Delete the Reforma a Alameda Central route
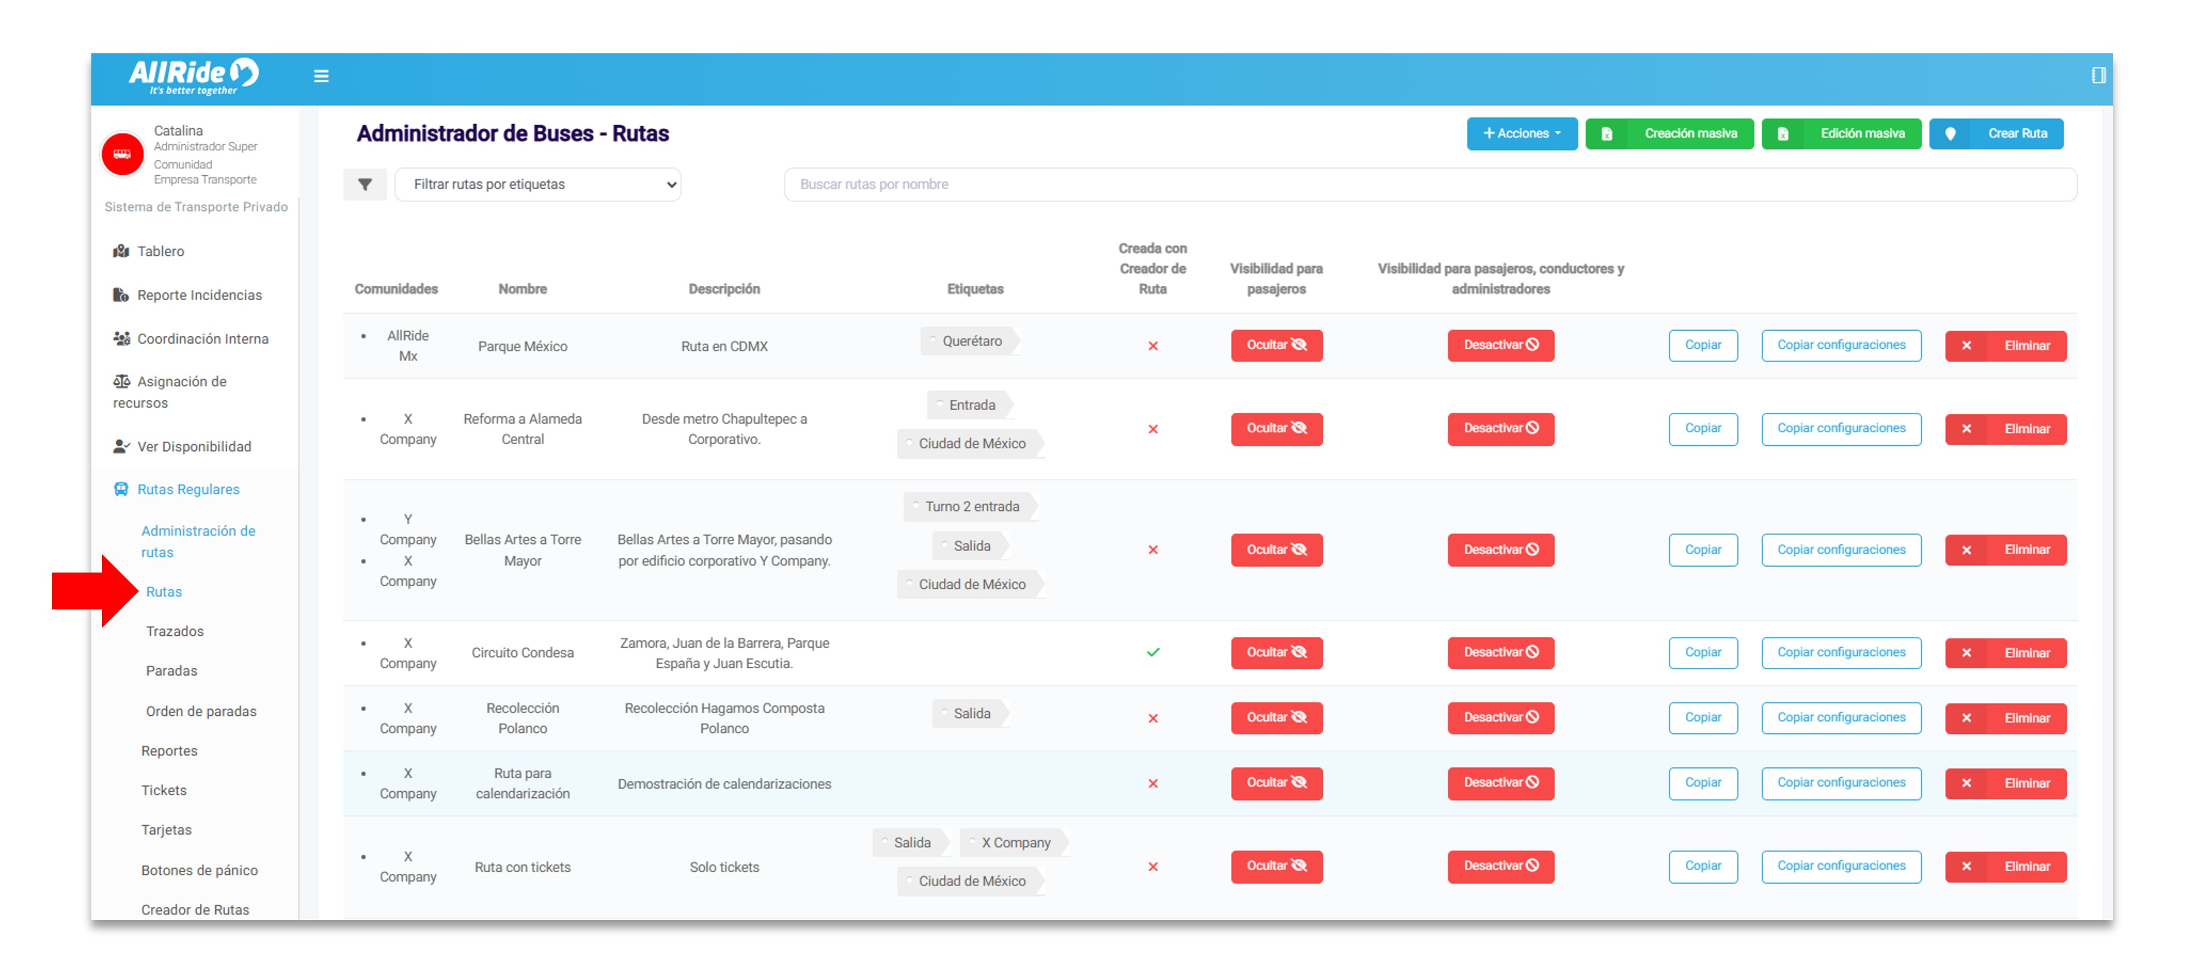This screenshot has height=975, width=2193. coord(2005,429)
